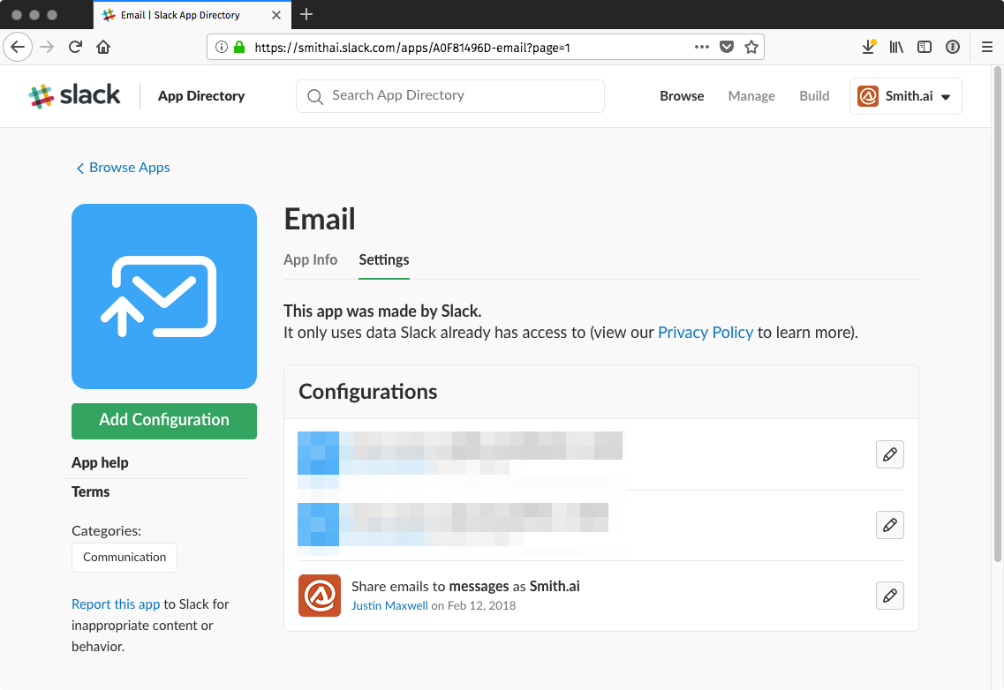
Task: Select the Email Slack App Directory browser tab
Action: [x=192, y=15]
